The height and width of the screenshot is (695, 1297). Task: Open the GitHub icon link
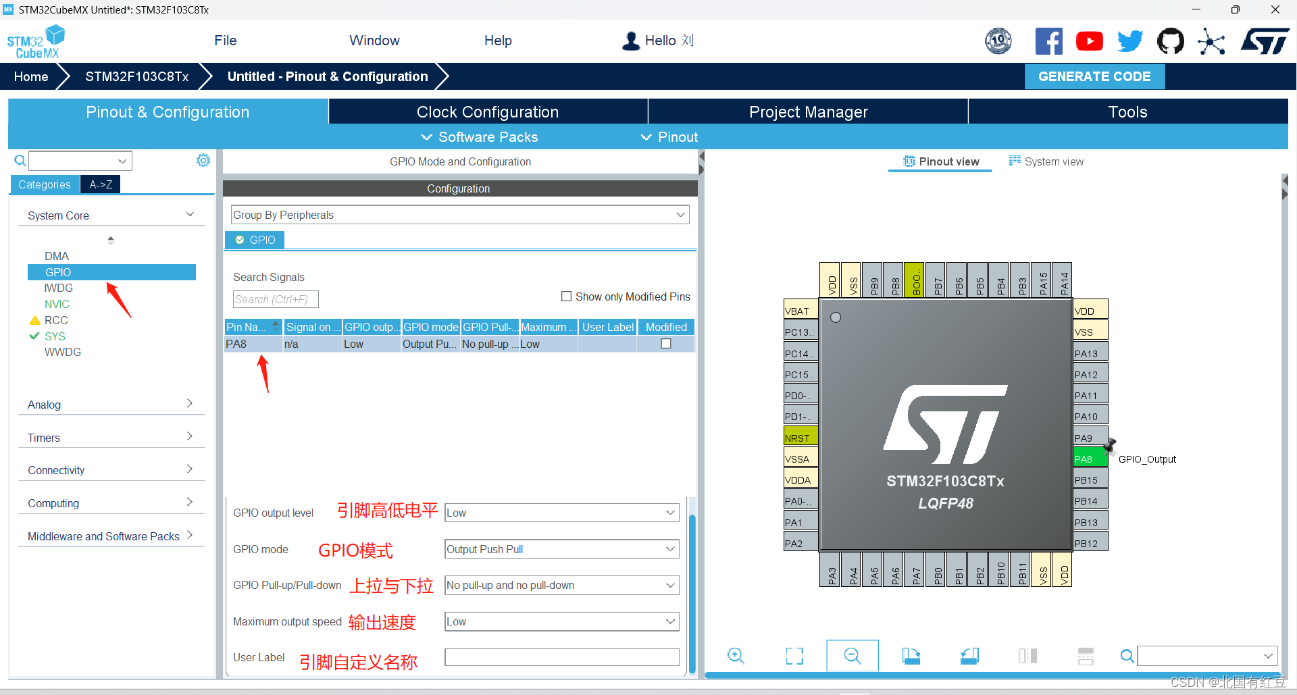click(1171, 41)
